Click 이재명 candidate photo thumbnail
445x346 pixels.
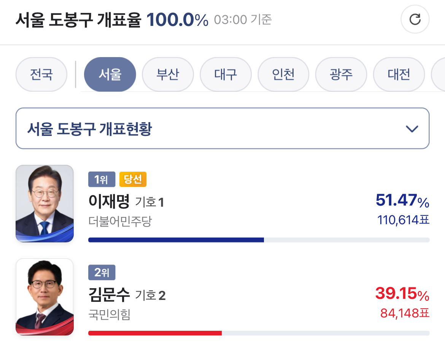[x=44, y=203]
